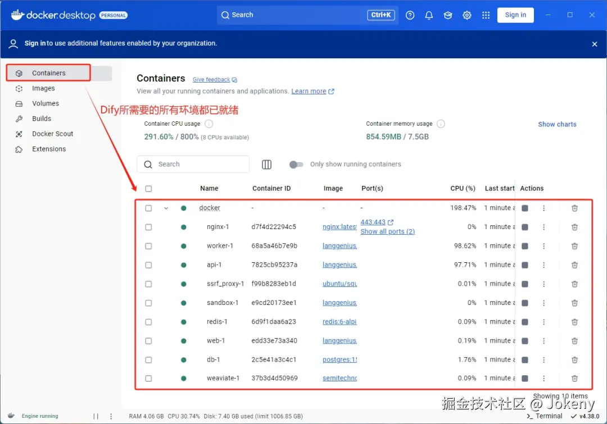
Task: Pause the Docker engine
Action: (96, 416)
